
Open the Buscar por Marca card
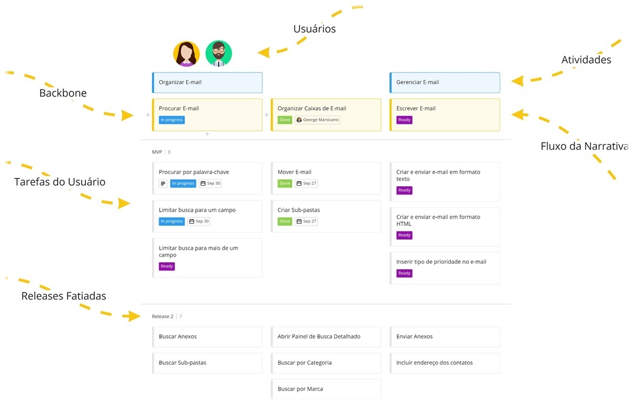coord(325,389)
